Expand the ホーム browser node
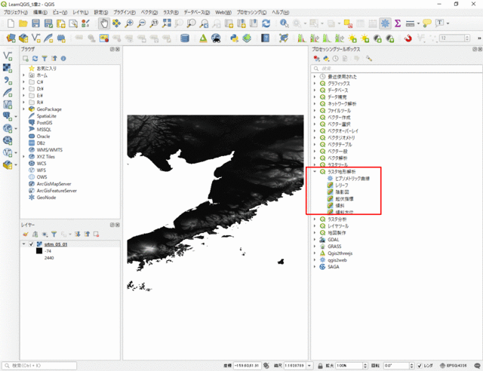This screenshot has height=371, width=483. (x=23, y=75)
